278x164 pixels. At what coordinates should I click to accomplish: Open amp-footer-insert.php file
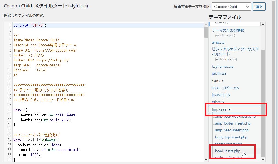tap(232, 123)
